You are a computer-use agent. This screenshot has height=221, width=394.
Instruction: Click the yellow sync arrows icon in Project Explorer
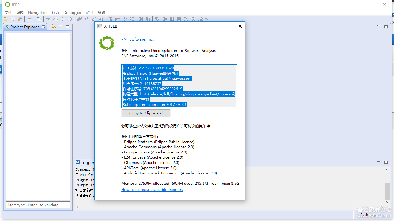54,27
